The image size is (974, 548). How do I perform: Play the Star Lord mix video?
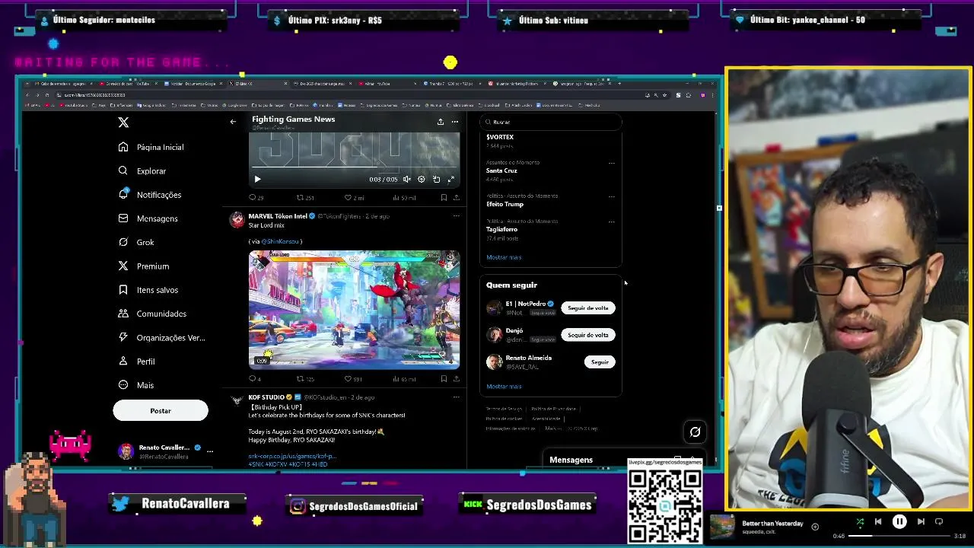tap(354, 310)
